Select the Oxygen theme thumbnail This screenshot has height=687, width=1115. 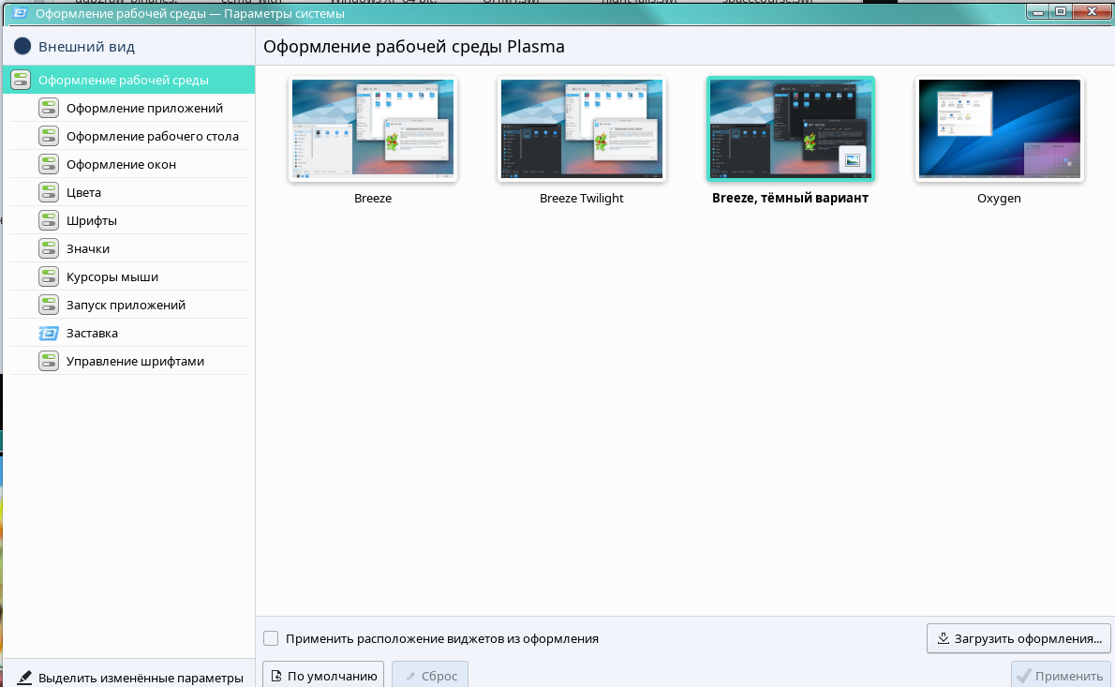coord(999,128)
